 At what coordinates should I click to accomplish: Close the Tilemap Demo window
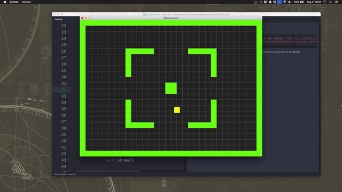coord(82,18)
